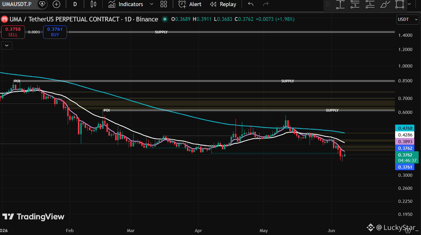Click the blue 0.3761 price label on axis
Viewport: 421px width, 235px height.
click(x=405, y=167)
